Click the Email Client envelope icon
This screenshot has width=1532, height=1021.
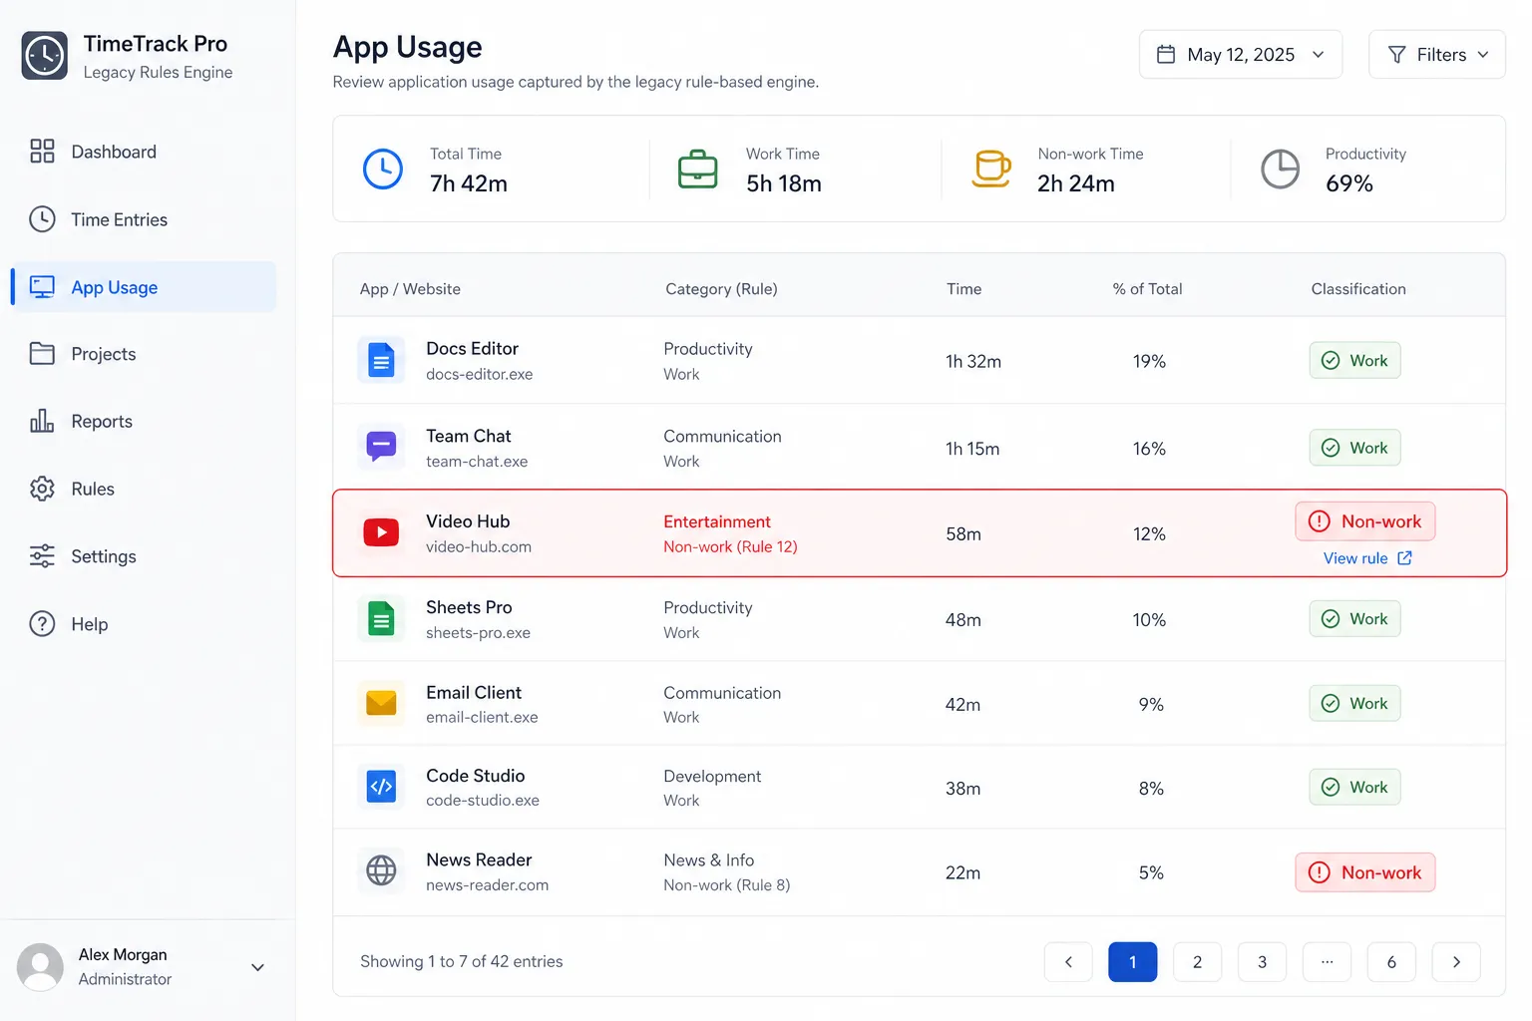point(381,704)
